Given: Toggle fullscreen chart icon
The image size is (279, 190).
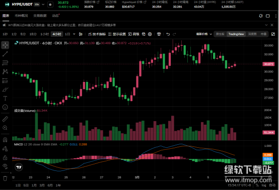Looking at the screenshot, I should pyautogui.click(x=273, y=34).
